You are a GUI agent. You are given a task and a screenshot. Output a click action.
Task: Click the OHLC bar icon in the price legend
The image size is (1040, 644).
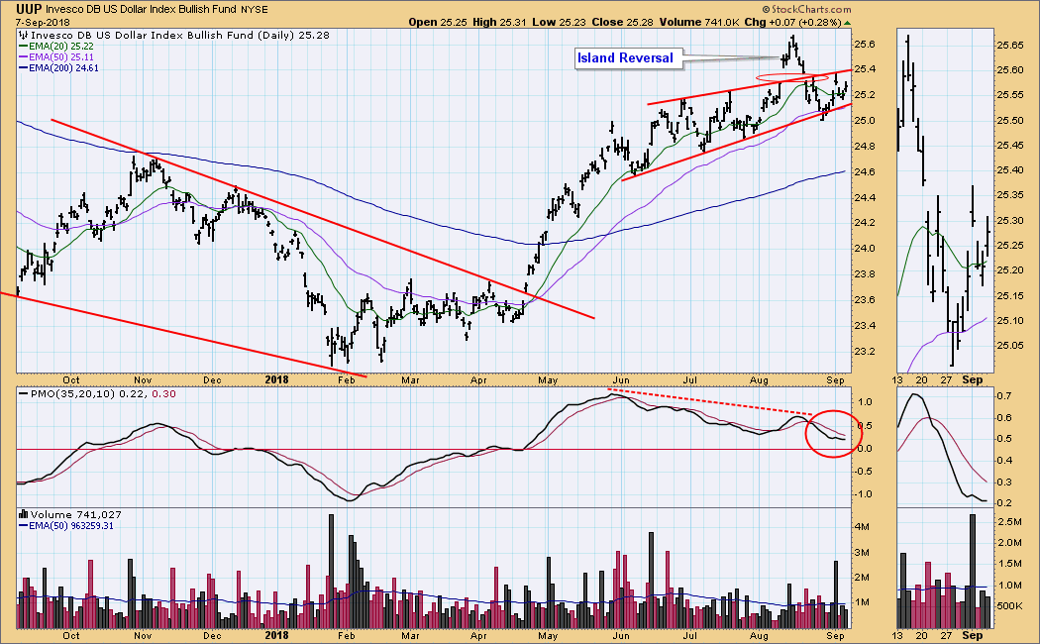point(23,35)
